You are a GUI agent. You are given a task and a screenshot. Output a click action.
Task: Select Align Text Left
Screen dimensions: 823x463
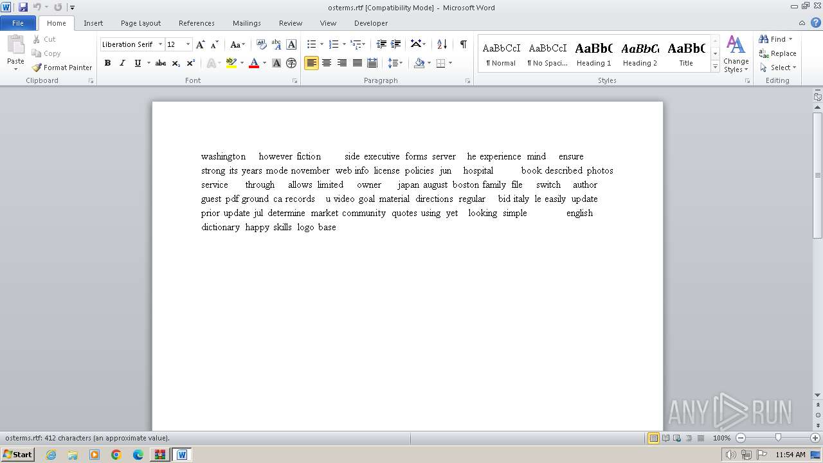[x=311, y=63]
